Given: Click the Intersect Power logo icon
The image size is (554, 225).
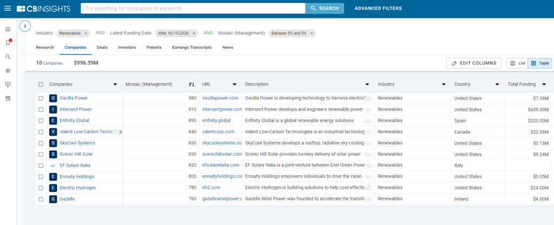Looking at the screenshot, I should (53, 109).
